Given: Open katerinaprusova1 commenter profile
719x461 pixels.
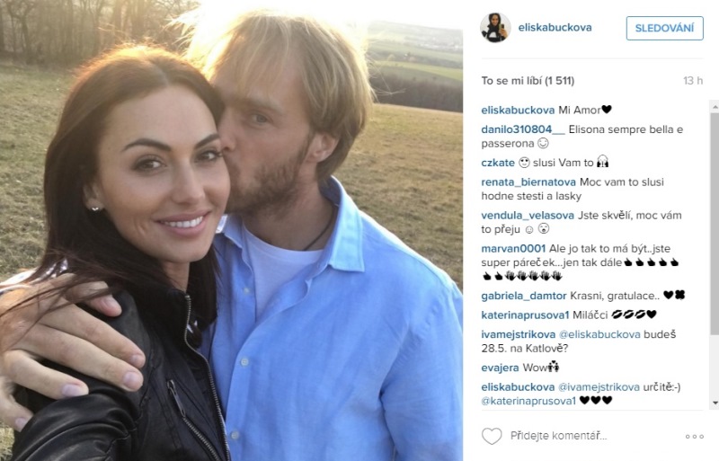Looking at the screenshot, I should pos(526,315).
